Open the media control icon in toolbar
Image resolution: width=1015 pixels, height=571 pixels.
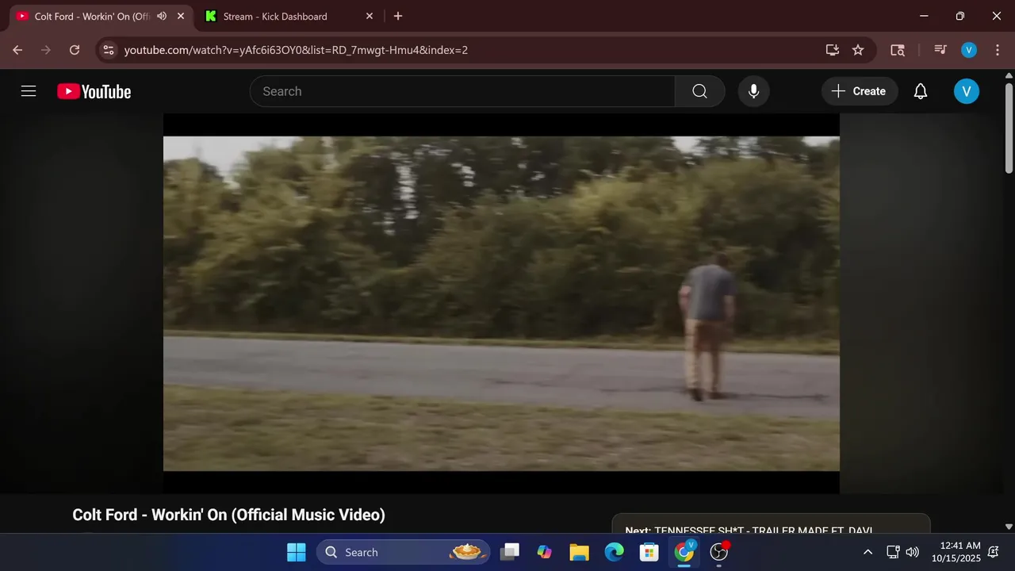[940, 50]
